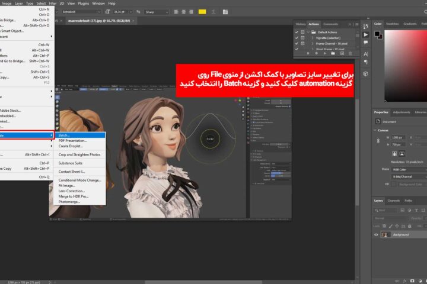Toggle the Character and Paragraph panels icon
The width and height of the screenshot is (427, 284).
pos(225,12)
